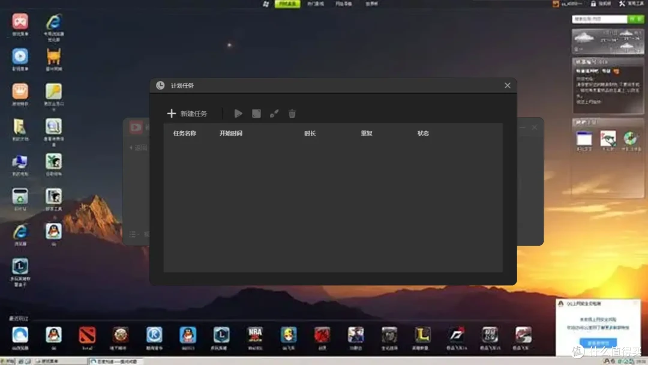
Task: Open the QQ penguin desktop icon
Action: 54,232
